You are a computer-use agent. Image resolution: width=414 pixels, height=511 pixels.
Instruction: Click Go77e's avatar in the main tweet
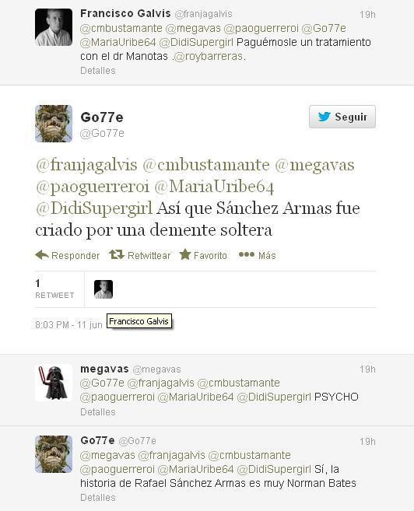click(54, 124)
